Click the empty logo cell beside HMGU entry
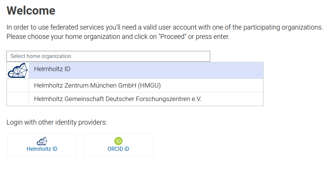 point(18,86)
